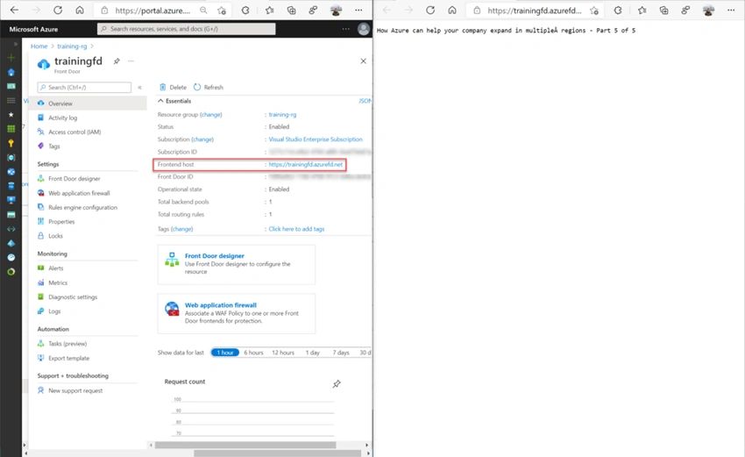The height and width of the screenshot is (457, 745).
Task: Open training-rg breadcrumb
Action: (72, 46)
